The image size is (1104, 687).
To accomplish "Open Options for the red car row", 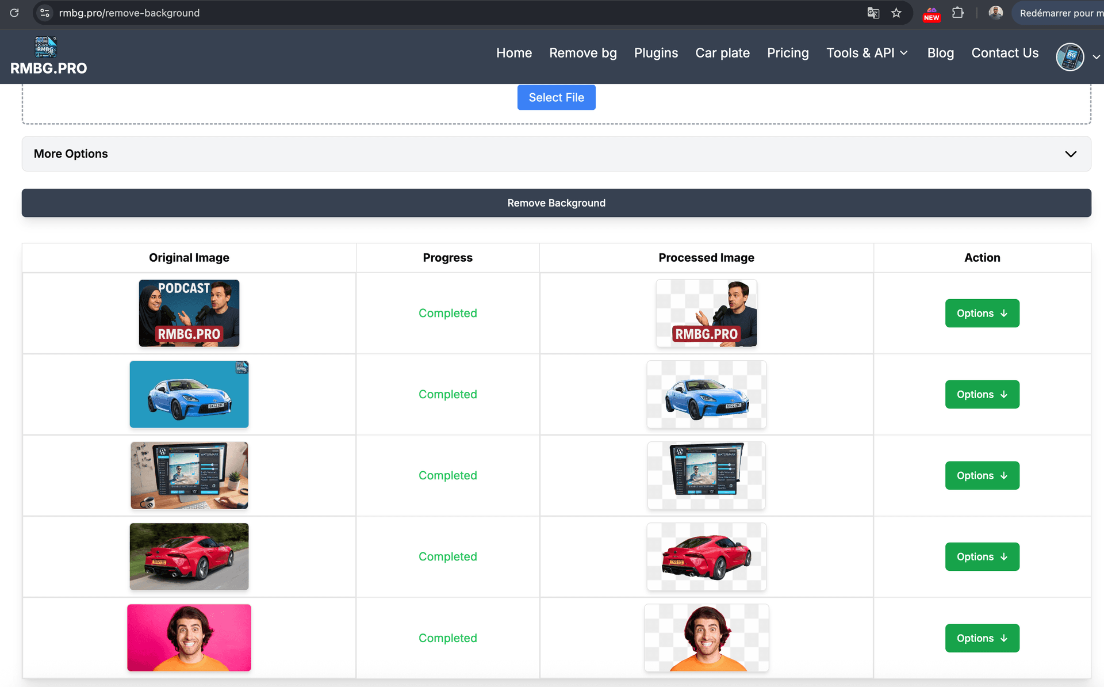I will click(982, 556).
